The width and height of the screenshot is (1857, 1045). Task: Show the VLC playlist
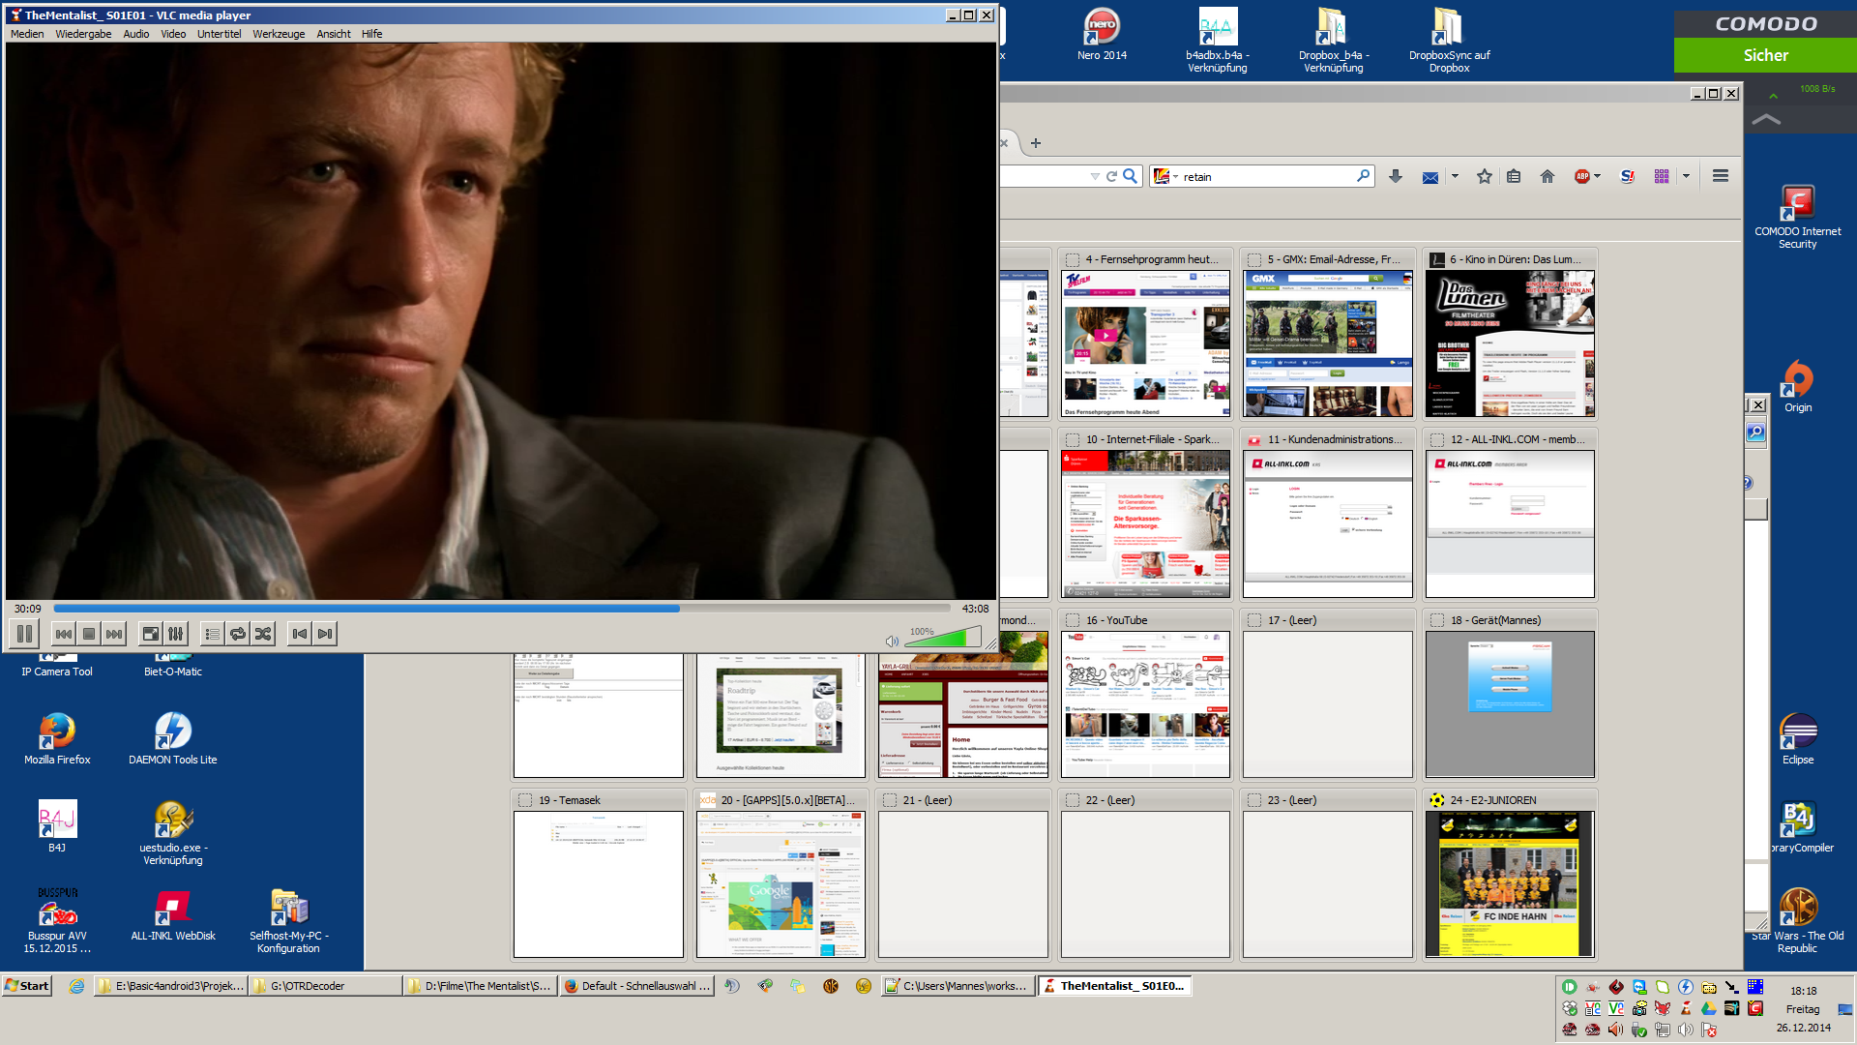click(212, 634)
